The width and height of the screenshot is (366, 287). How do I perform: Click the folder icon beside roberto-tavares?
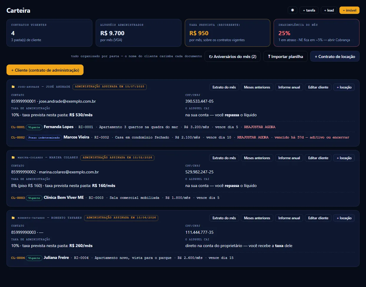[13, 218]
